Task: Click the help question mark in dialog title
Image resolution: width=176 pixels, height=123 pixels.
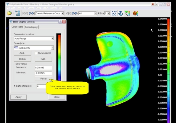Action: [60, 22]
